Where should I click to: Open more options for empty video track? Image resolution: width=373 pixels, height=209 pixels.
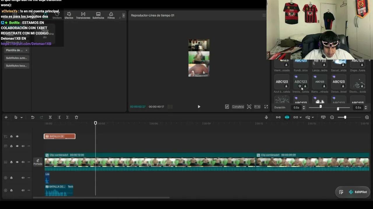click(x=29, y=146)
